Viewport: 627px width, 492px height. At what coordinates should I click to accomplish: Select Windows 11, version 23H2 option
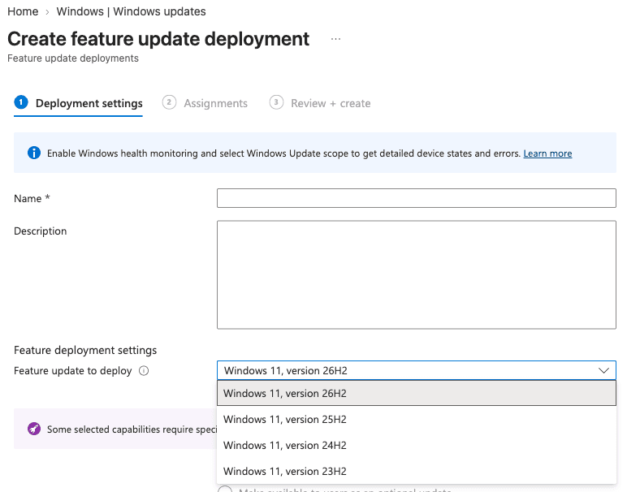point(417,471)
